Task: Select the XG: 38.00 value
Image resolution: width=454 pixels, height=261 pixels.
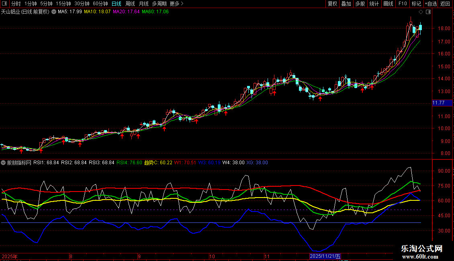Action: [x=257, y=163]
